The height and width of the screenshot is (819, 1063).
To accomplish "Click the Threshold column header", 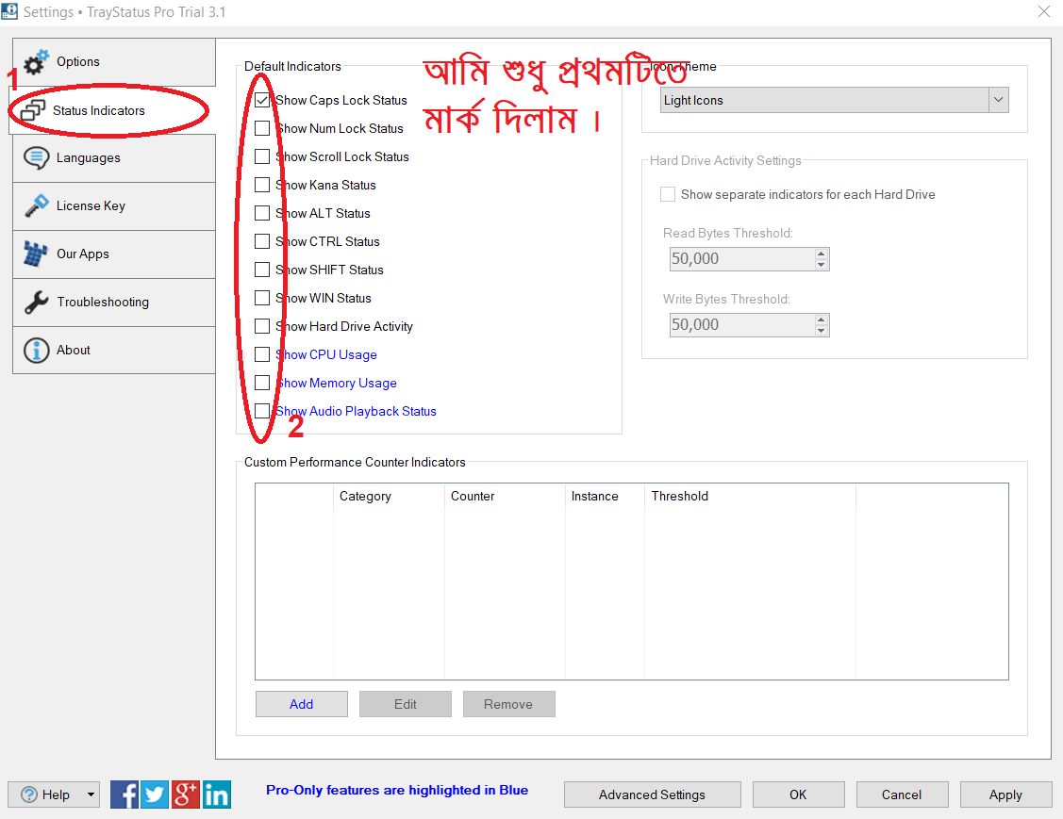I will (750, 496).
